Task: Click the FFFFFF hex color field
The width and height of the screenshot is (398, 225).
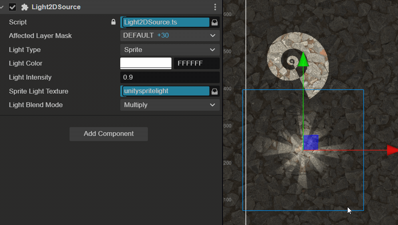Action: (x=197, y=63)
